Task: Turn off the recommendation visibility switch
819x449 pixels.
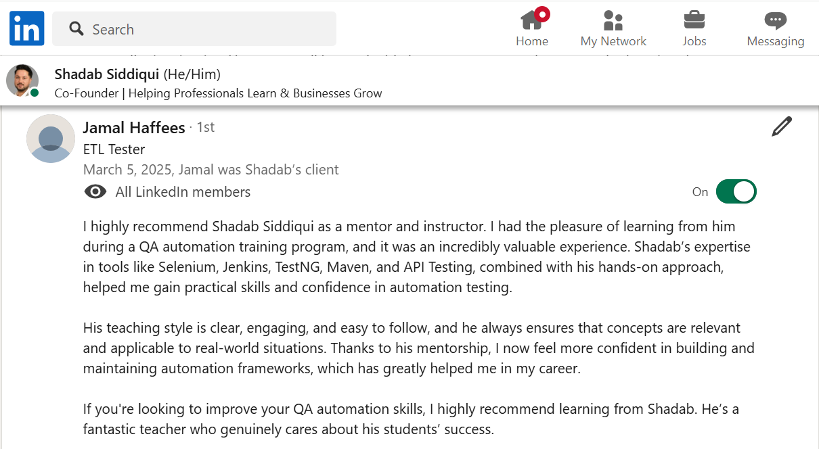Action: [x=736, y=192]
